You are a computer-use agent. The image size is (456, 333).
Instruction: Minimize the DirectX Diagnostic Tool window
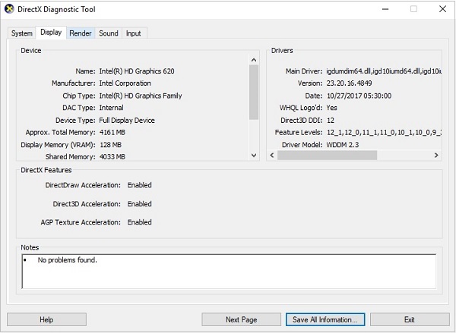(x=385, y=9)
